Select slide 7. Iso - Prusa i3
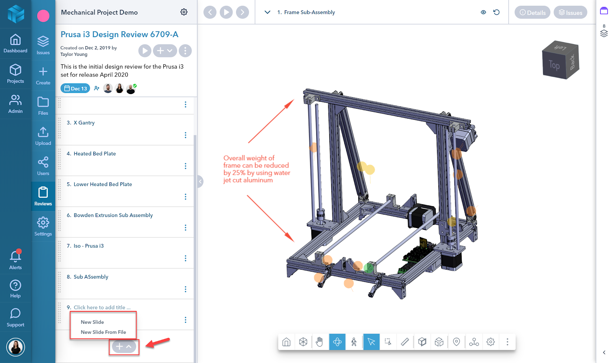This screenshot has height=363, width=612. point(125,253)
